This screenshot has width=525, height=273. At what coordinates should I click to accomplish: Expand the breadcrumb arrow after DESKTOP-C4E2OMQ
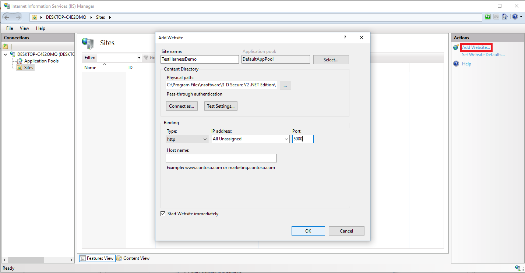[91, 17]
